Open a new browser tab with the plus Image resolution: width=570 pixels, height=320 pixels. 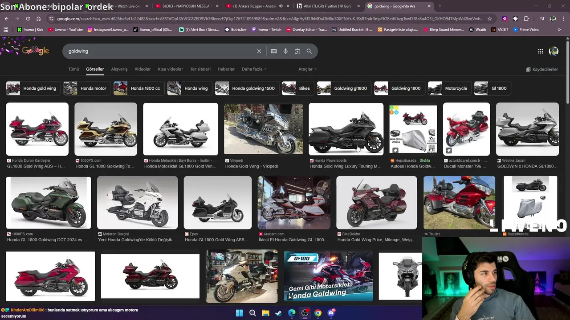point(440,6)
